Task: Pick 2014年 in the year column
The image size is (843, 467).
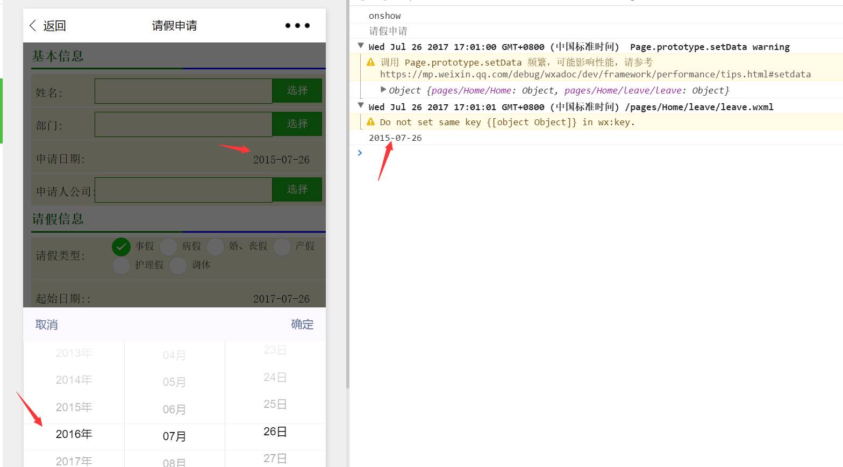Action: tap(74, 380)
